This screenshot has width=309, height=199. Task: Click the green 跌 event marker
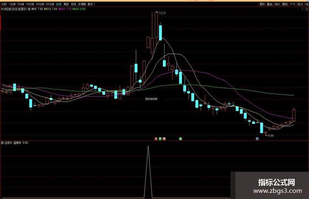160,139
